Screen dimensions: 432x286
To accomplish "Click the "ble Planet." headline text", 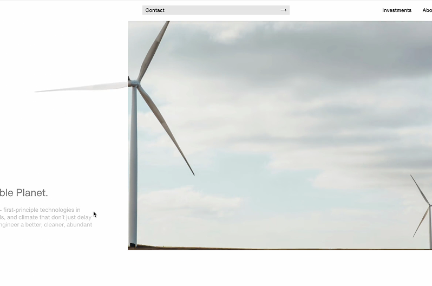I will click(x=24, y=193).
